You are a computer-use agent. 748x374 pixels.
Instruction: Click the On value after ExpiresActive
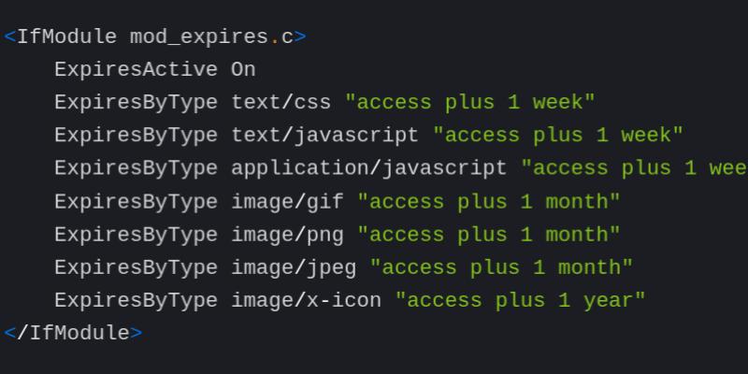pyautogui.click(x=243, y=70)
